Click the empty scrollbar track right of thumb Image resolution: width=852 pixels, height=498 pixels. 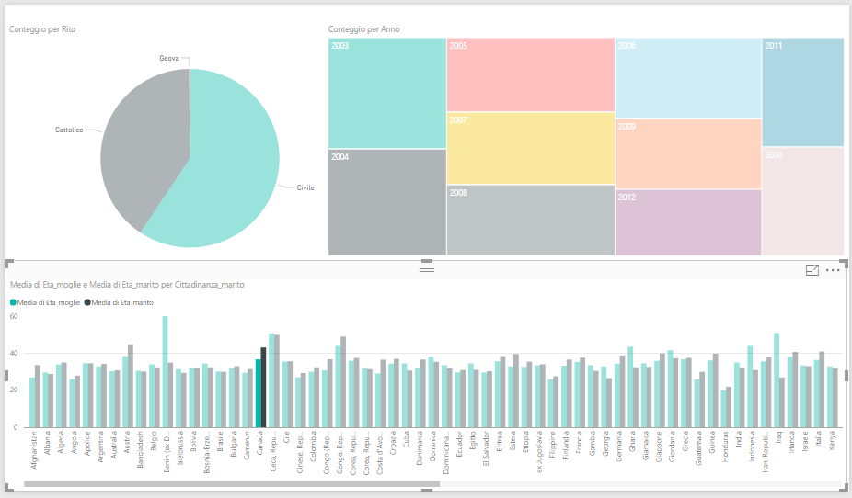click(x=641, y=483)
